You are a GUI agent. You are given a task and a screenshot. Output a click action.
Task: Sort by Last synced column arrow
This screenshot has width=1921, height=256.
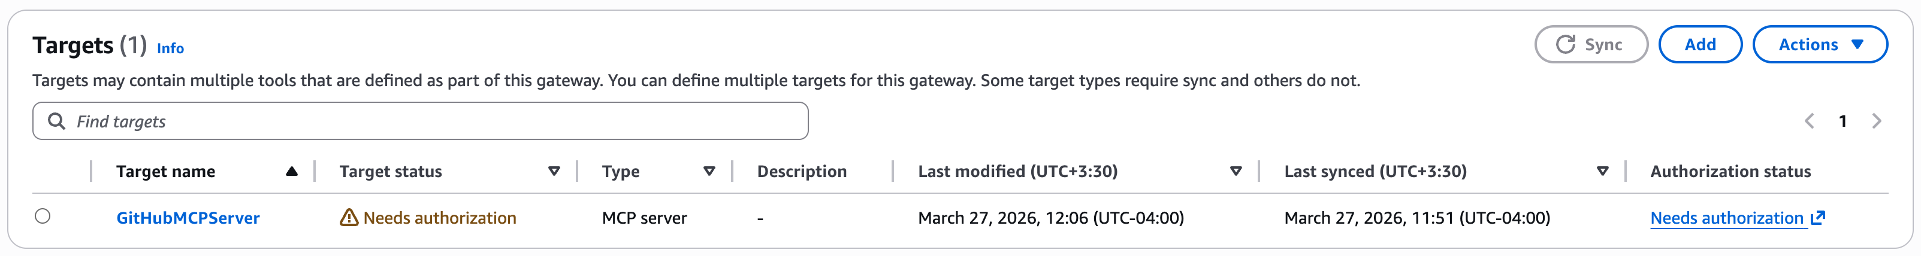click(1602, 171)
